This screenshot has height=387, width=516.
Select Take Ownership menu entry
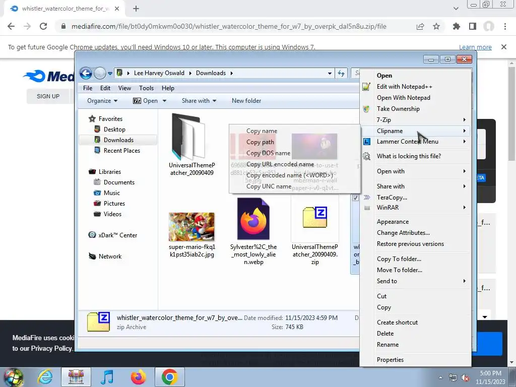[x=398, y=109]
